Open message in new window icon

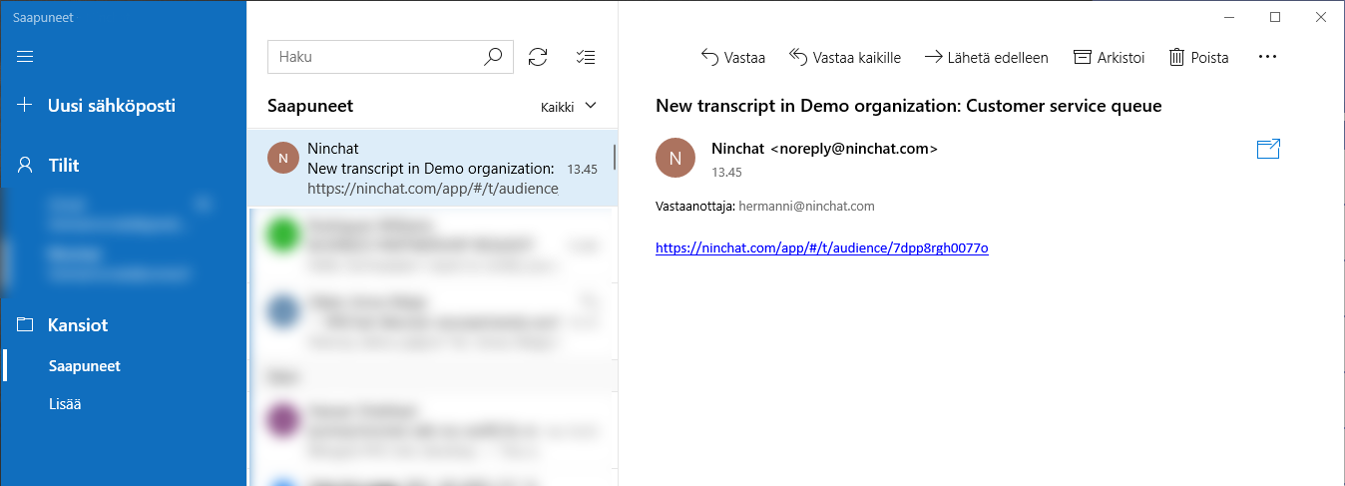pyautogui.click(x=1268, y=150)
